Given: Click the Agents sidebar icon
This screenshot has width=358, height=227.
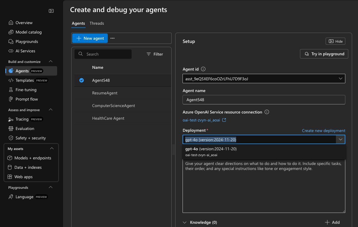Looking at the screenshot, I should (11, 71).
